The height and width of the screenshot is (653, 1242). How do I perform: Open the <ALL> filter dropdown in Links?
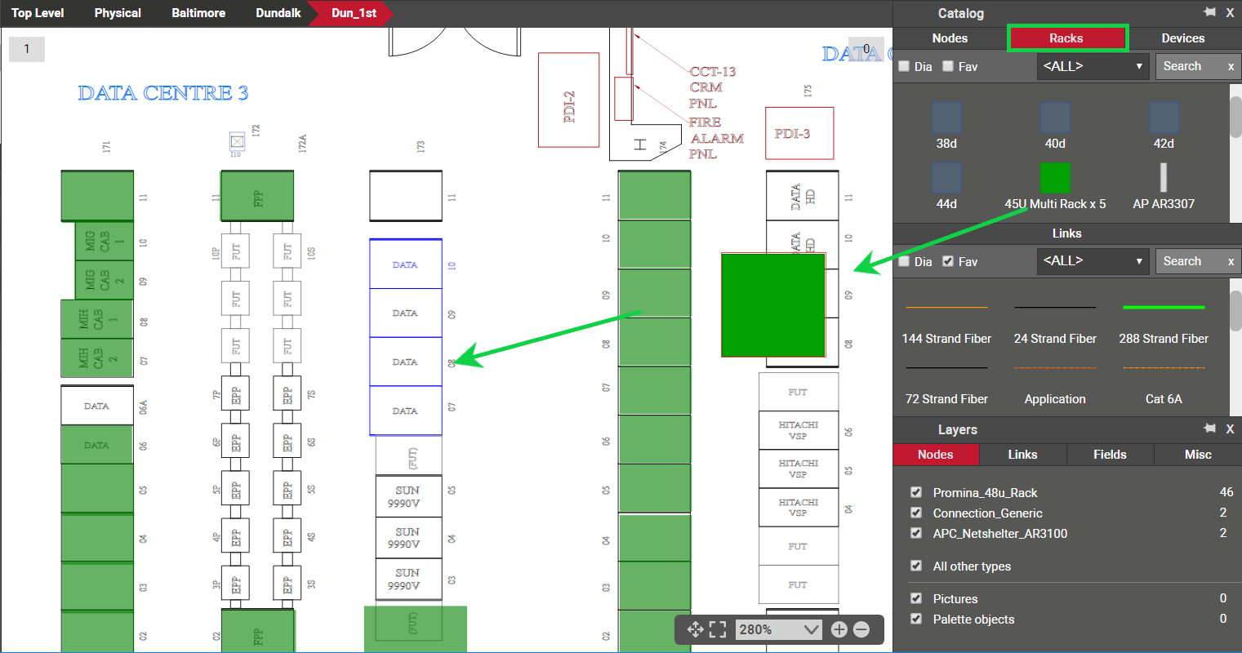(x=1092, y=261)
